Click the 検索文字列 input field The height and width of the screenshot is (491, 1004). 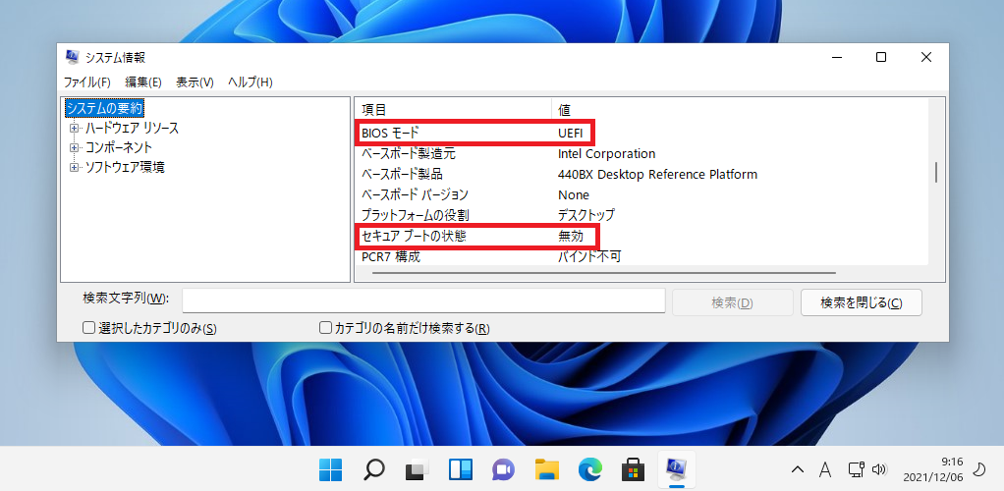coord(423,300)
